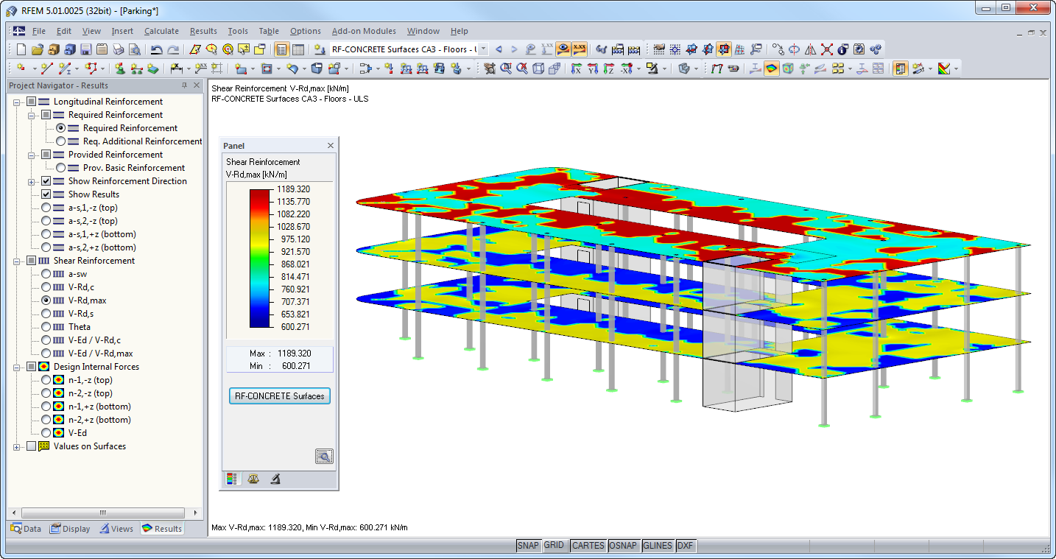Open the RF-CONCRETE Surfaces CA3 results dropdown
The height and width of the screenshot is (559, 1056).
click(484, 49)
